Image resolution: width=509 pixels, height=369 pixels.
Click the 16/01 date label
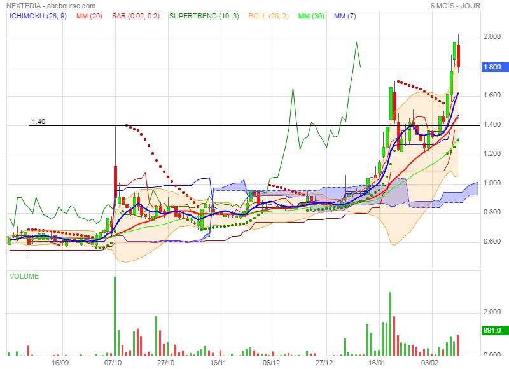coord(377,363)
